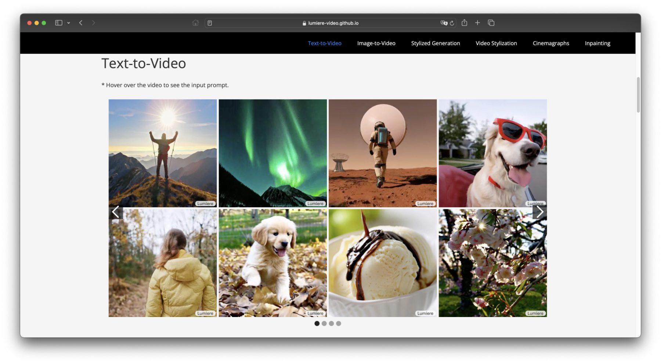Go back to the previous page
This screenshot has width=661, height=364.
coord(81,23)
